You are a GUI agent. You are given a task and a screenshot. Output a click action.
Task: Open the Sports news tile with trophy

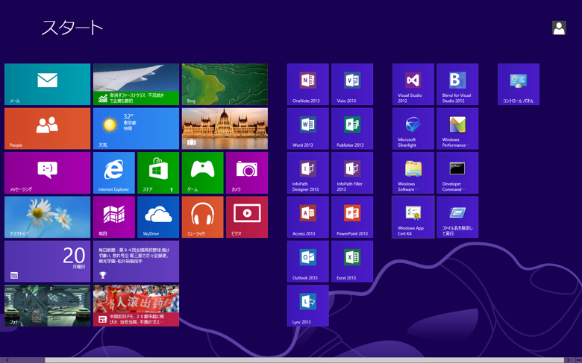point(136,261)
